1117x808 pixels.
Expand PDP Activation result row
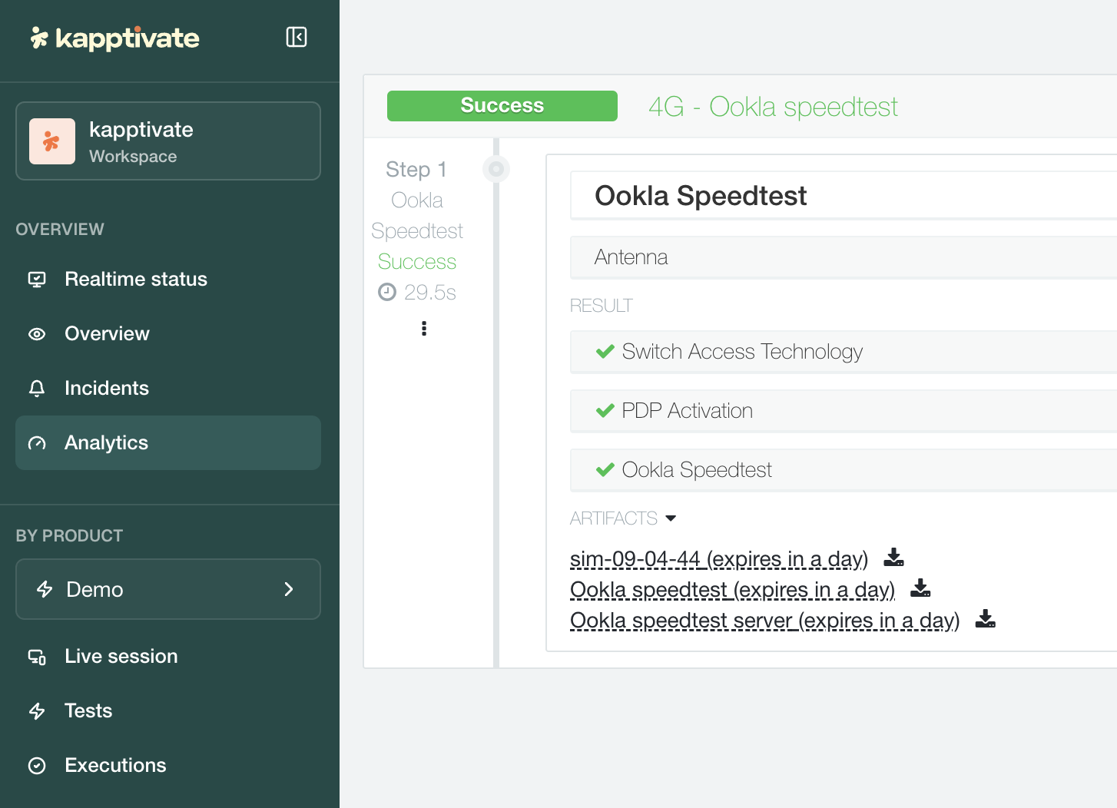(844, 411)
